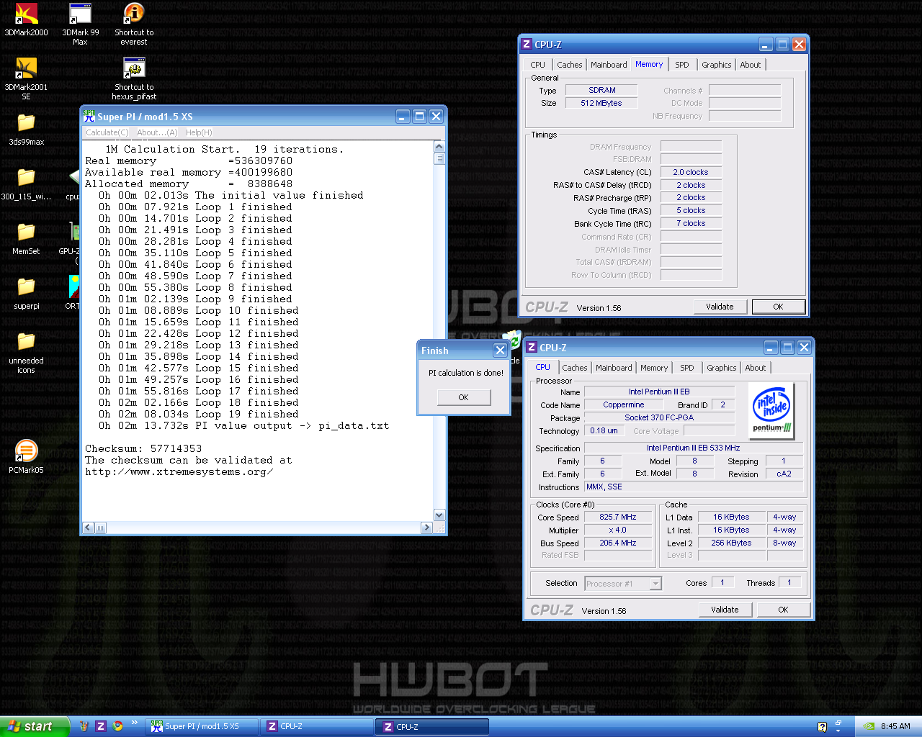This screenshot has height=737, width=922.
Task: Open the 3DMark 99 Max desktop shortcut
Action: (x=80, y=24)
